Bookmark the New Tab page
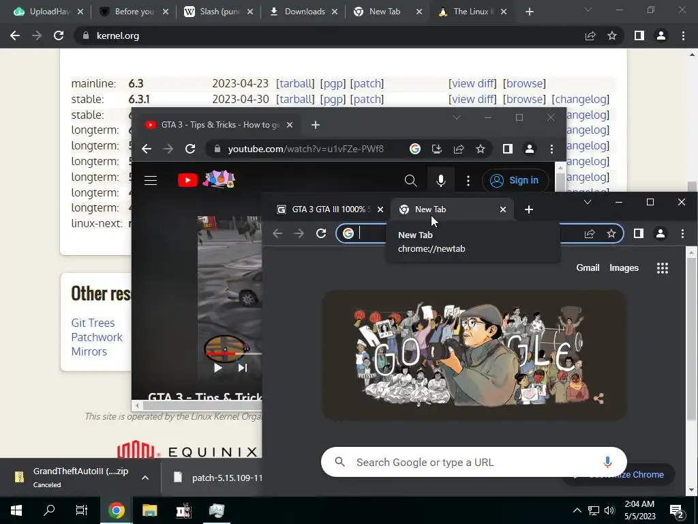Viewport: 698px width, 524px height. [611, 233]
